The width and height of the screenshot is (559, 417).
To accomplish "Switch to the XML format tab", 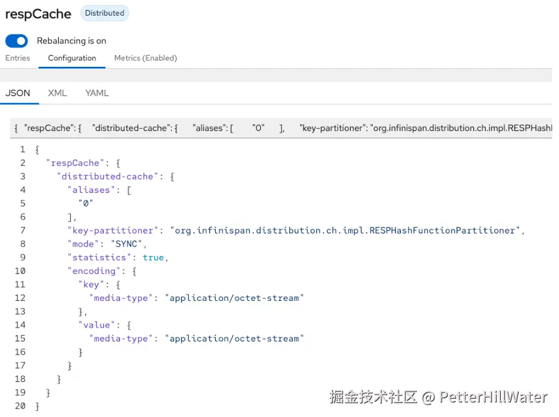I will pos(58,93).
